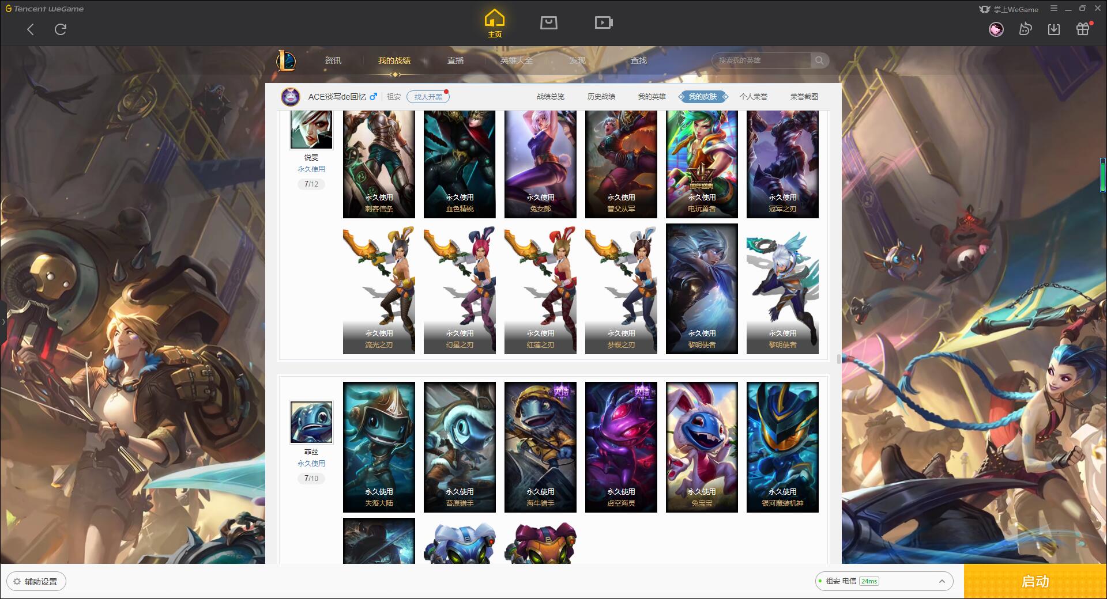The image size is (1107, 599).
Task: Open the 查找 tab
Action: (x=638, y=60)
